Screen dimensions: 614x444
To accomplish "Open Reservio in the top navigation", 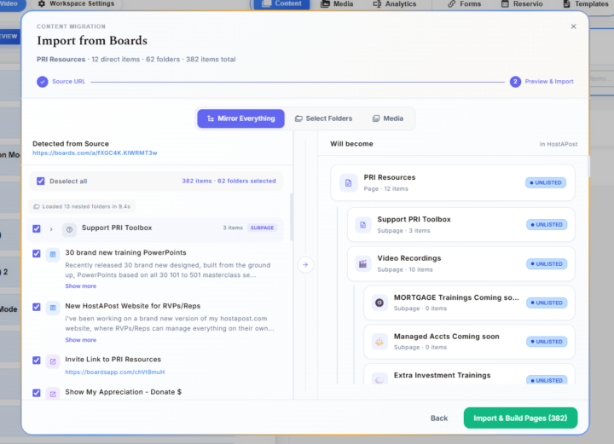I will [522, 4].
